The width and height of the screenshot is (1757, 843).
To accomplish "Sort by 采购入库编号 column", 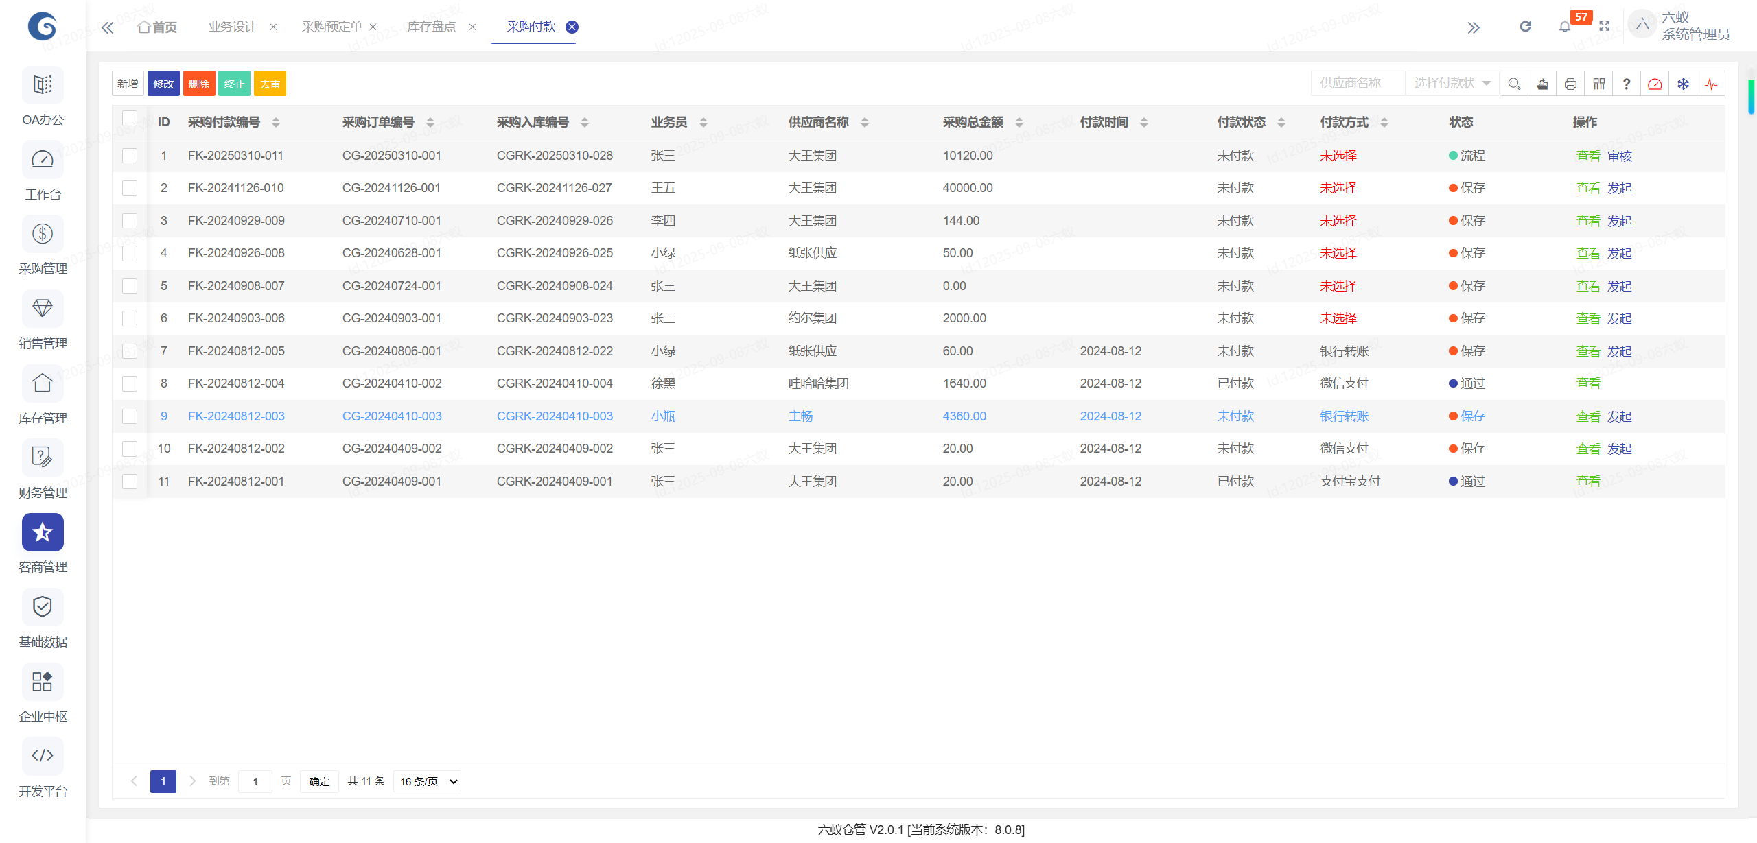I will (585, 122).
